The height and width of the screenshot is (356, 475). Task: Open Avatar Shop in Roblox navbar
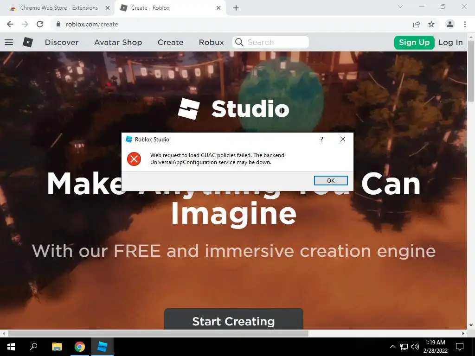[x=118, y=42]
